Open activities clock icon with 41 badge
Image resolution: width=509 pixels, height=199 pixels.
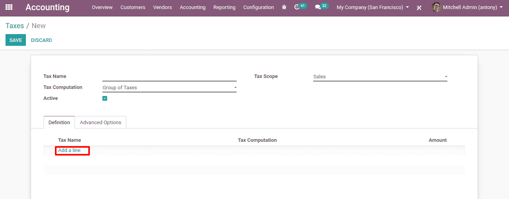[x=300, y=7]
